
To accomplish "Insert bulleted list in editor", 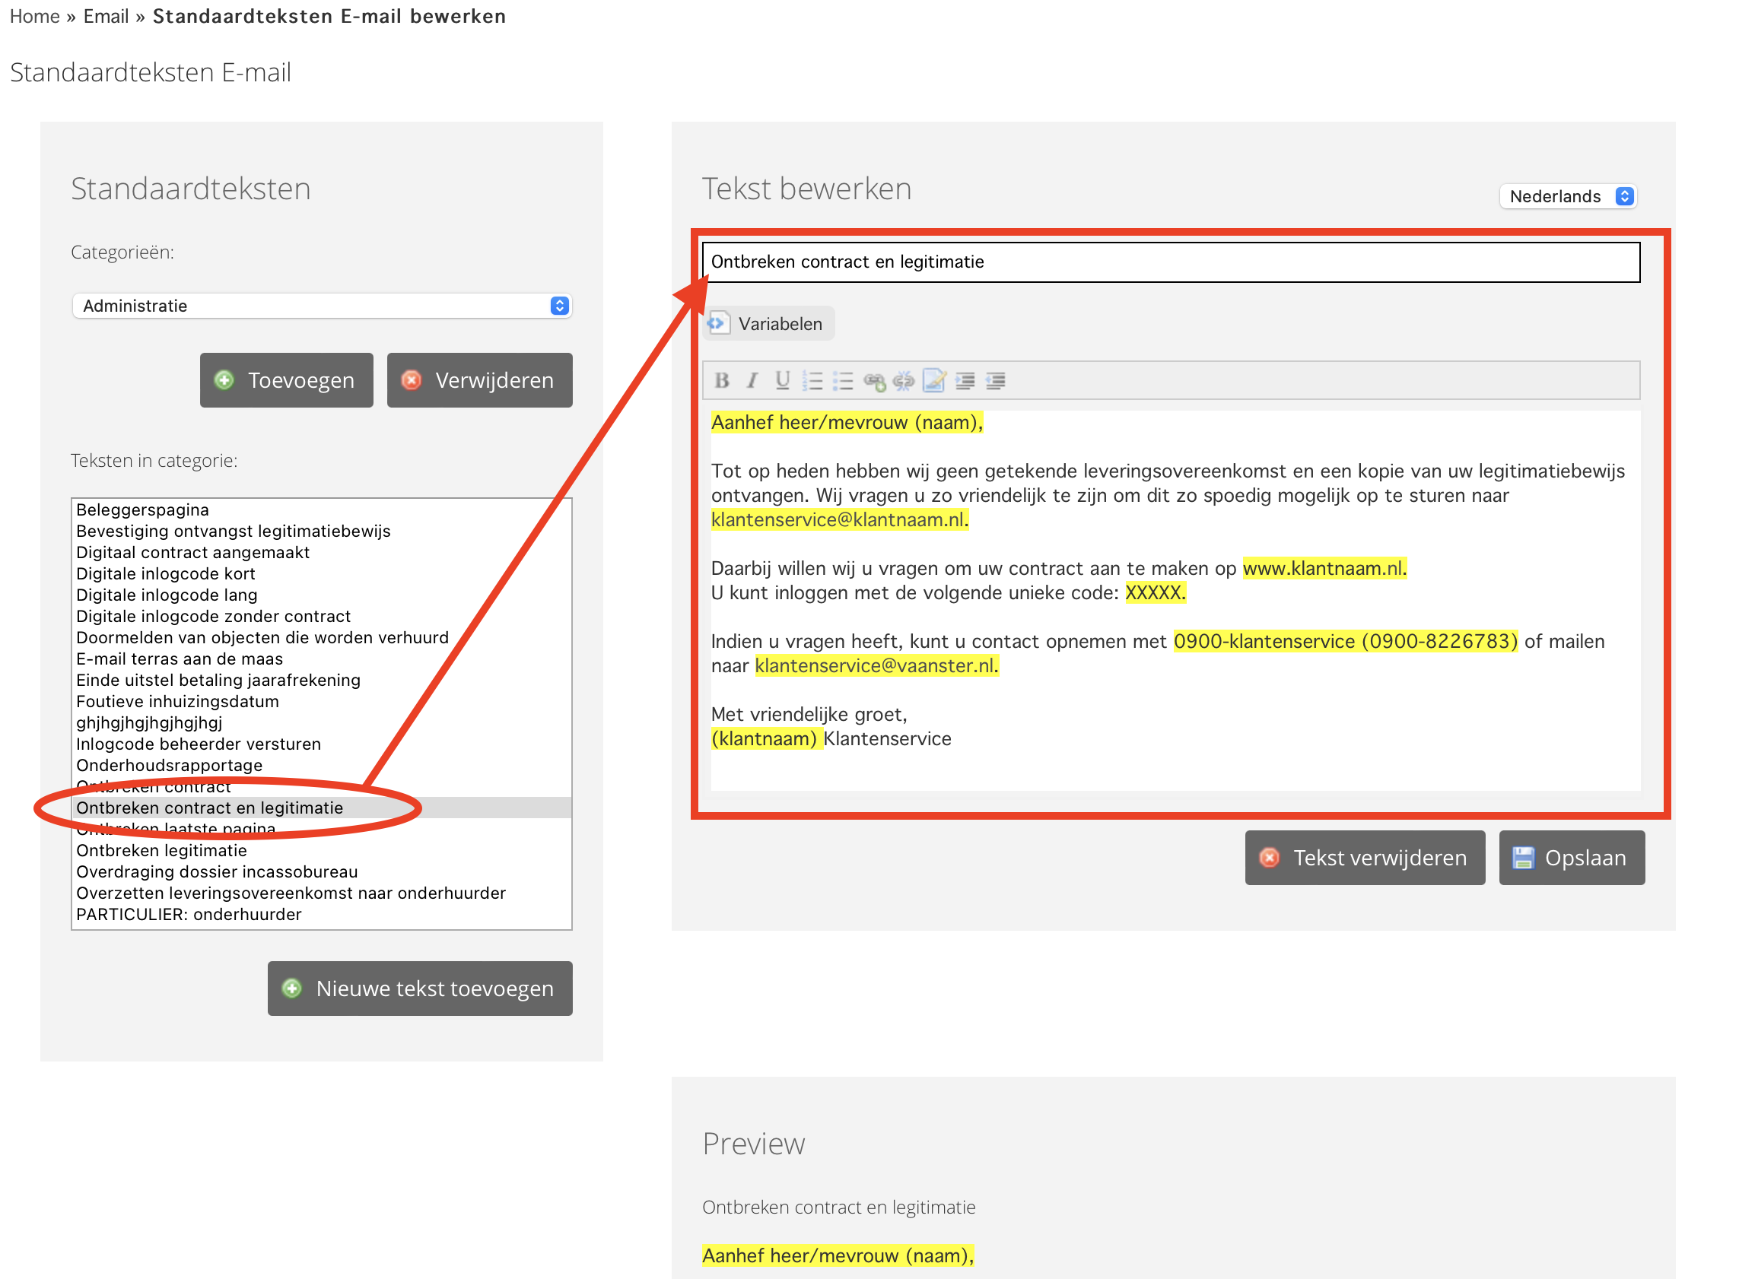I will 843,381.
